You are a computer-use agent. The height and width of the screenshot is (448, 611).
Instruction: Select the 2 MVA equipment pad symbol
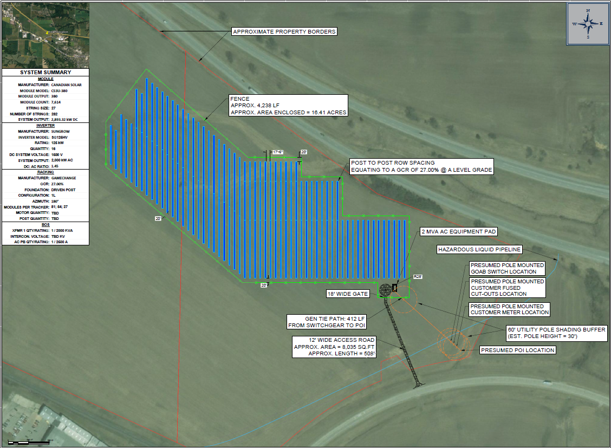394,288
